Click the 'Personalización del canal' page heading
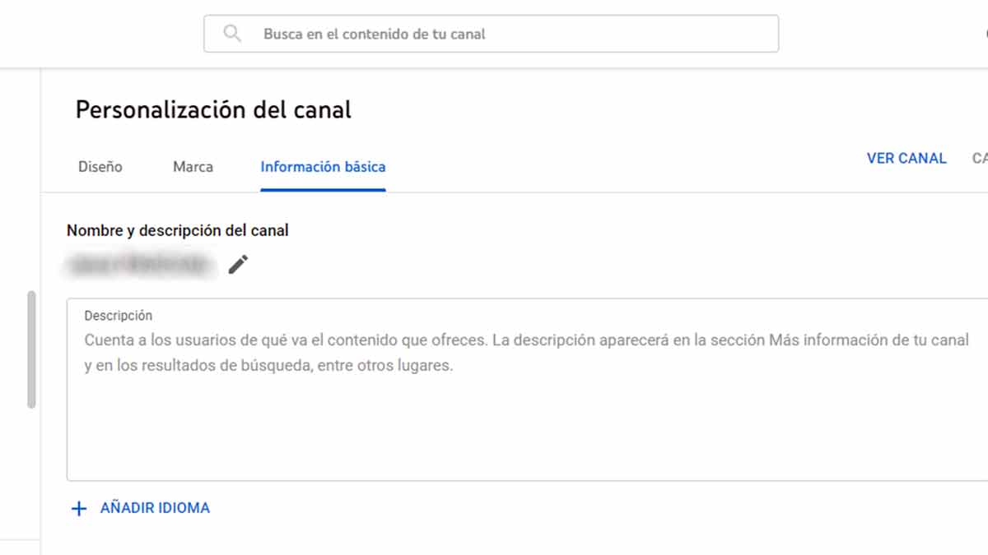 click(213, 110)
